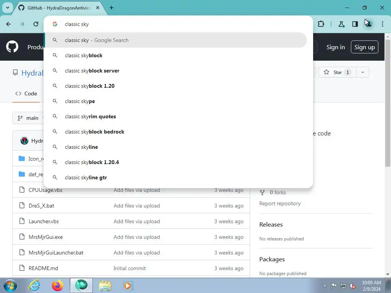The image size is (391, 293).
Task: Select suggestion 'classic skyblock 1.20.4'
Action: 176,162
